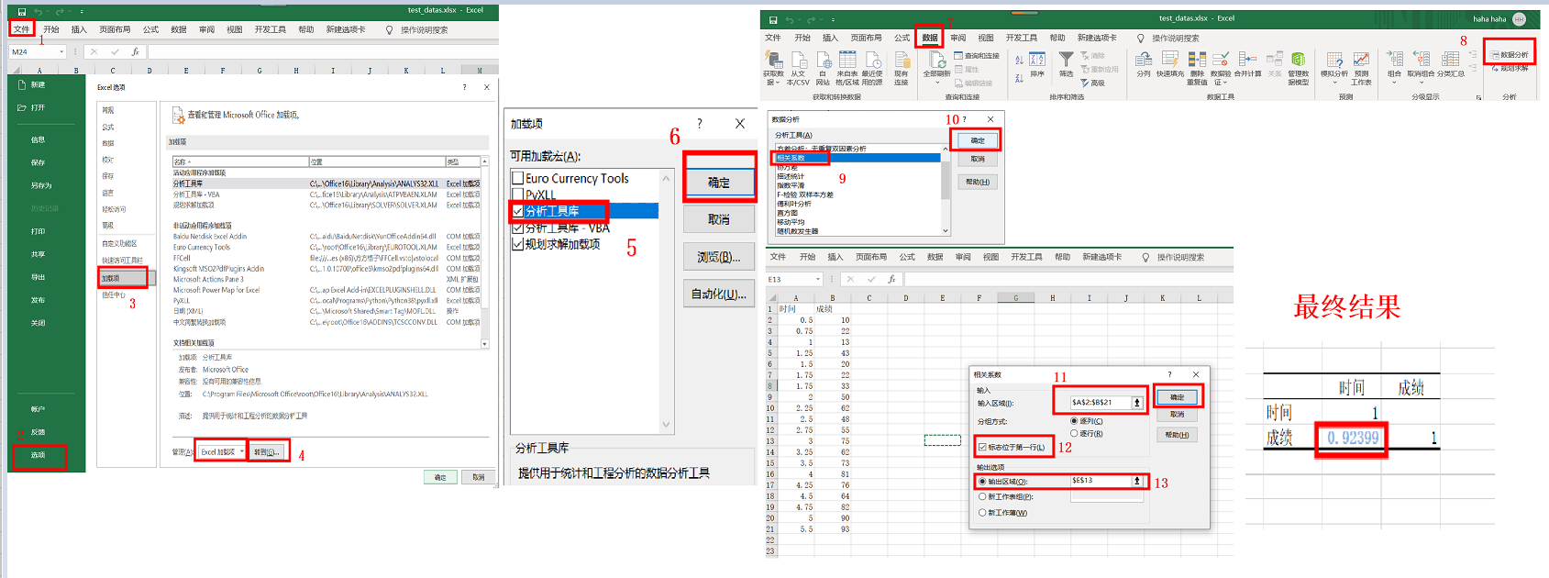Click 确定 in the 数据分析 dialog
This screenshot has height=578, width=1549.
[x=978, y=140]
